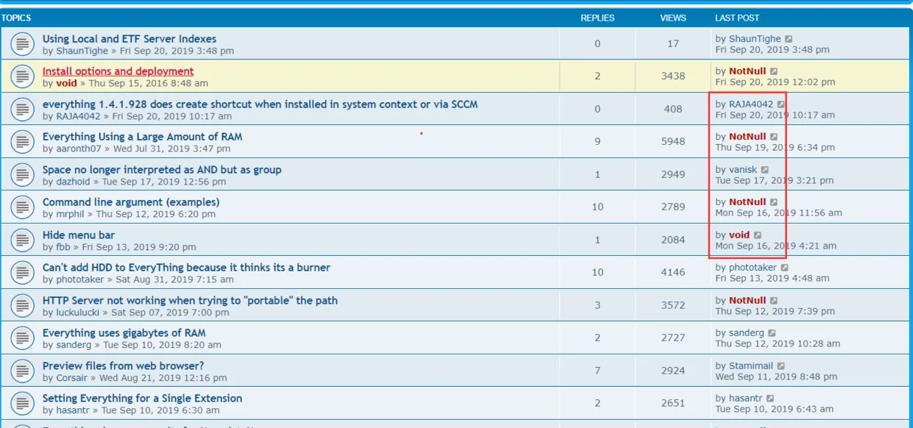The width and height of the screenshot is (913, 428).
Task: Open topic author Corsair's profile
Action: (x=73, y=378)
